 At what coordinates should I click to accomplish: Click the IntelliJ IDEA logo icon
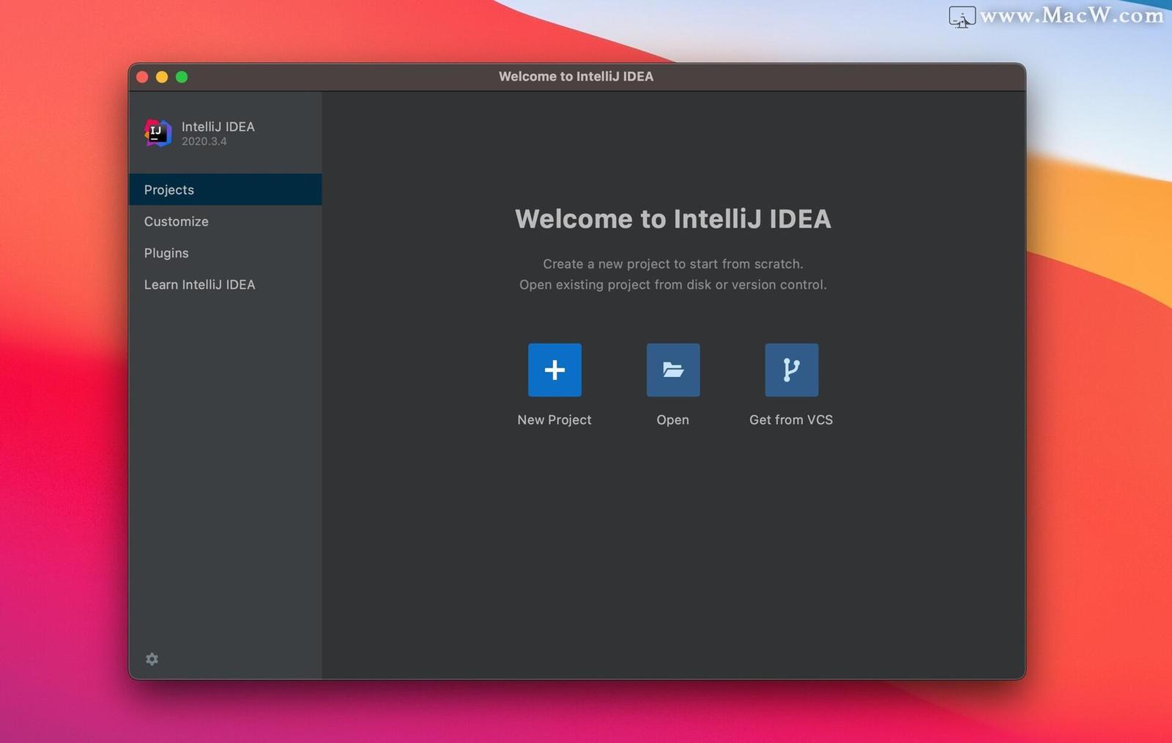click(x=157, y=133)
